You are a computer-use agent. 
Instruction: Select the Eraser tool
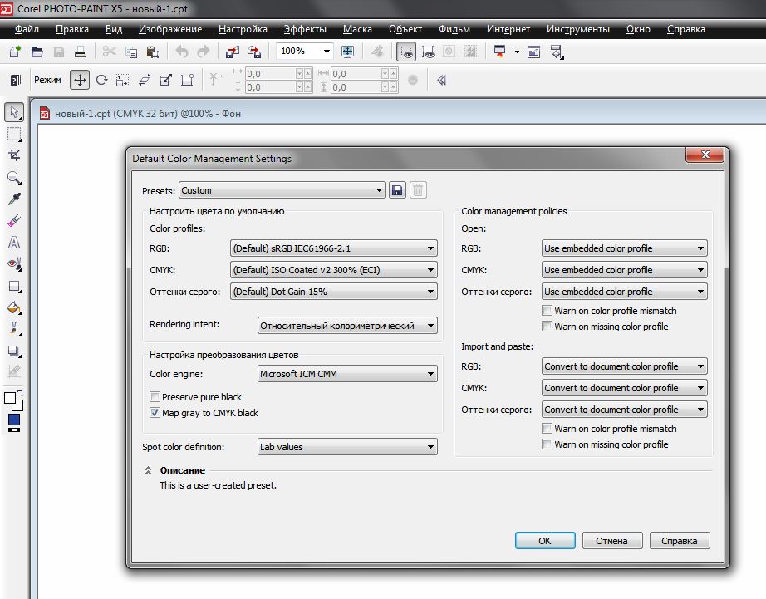coord(14,220)
